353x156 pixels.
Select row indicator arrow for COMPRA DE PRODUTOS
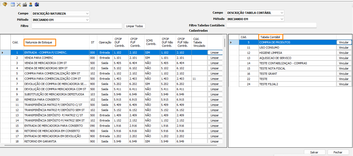[x=231, y=42]
